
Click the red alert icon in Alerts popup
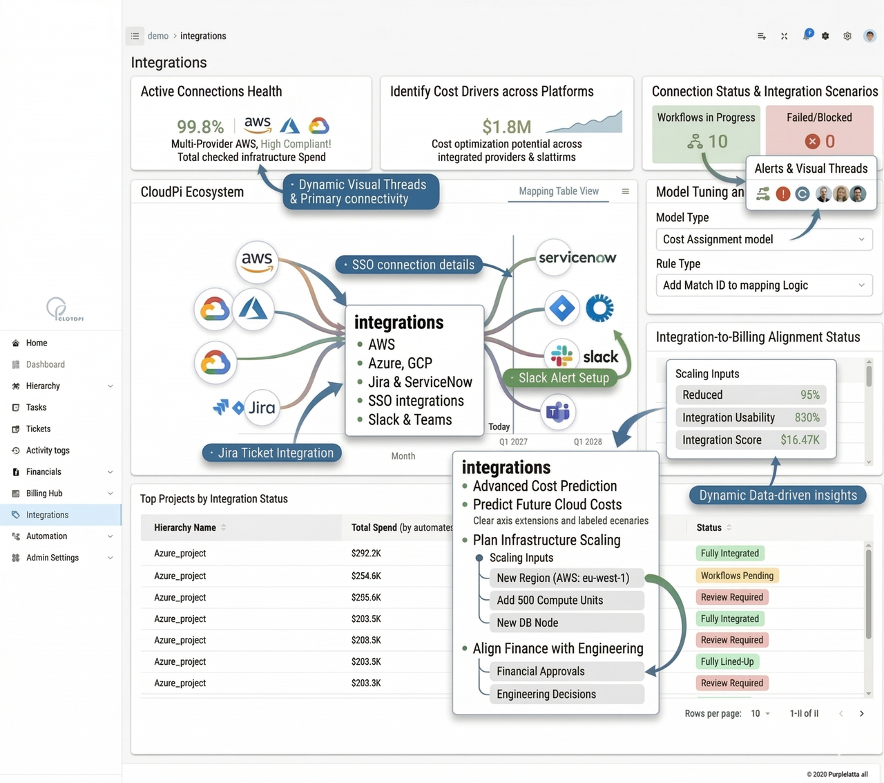[782, 194]
